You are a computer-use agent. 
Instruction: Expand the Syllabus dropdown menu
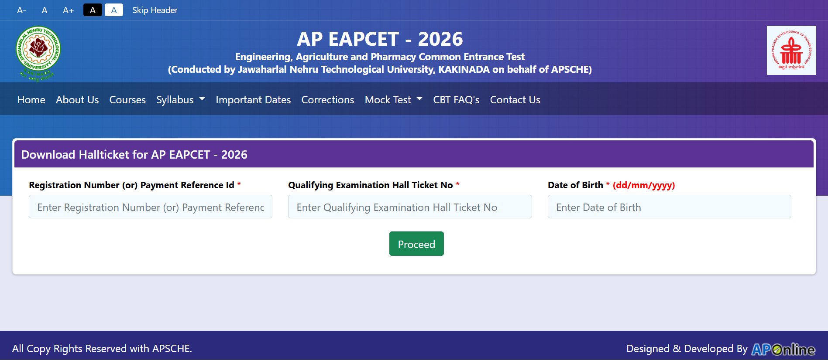(180, 100)
